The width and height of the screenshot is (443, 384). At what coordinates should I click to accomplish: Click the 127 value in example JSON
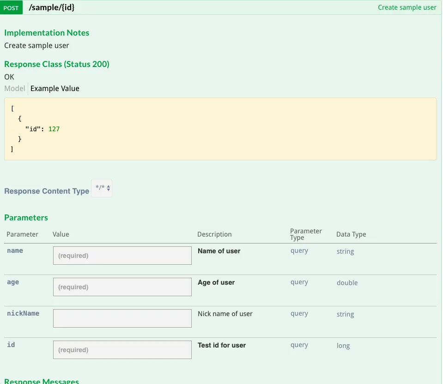54,129
